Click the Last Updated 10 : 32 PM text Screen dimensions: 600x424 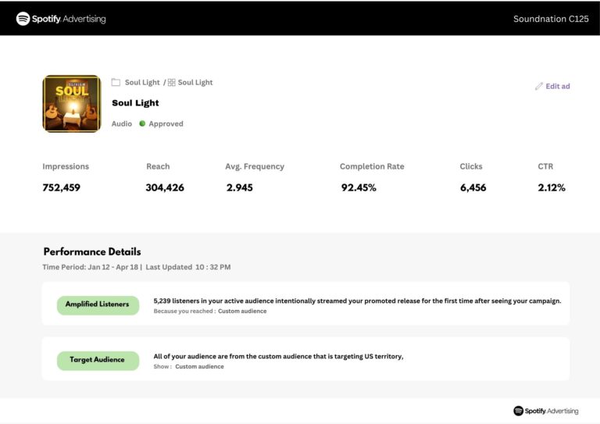coord(187,267)
